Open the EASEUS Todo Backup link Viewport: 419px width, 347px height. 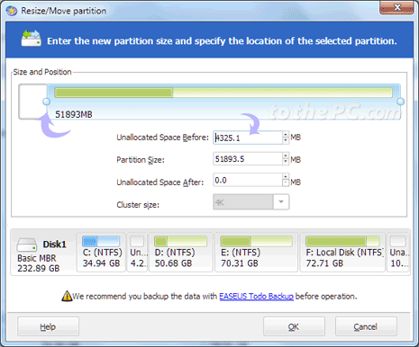tap(256, 297)
